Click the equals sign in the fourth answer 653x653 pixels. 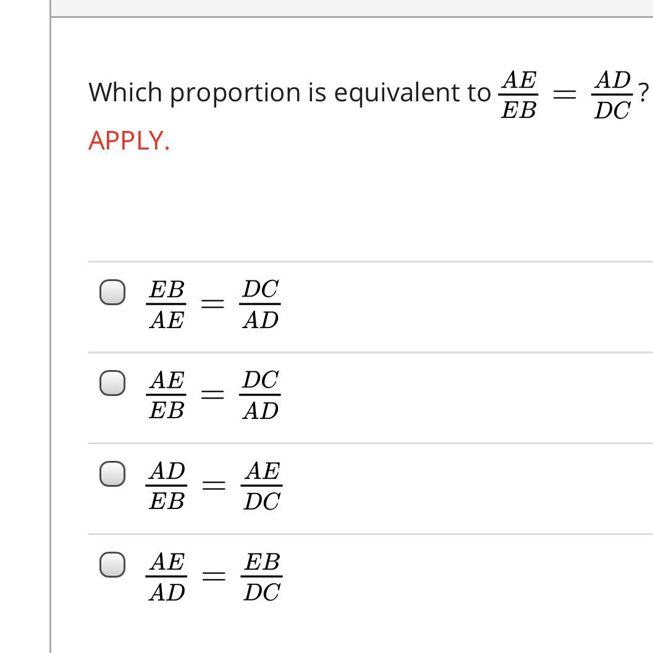click(214, 576)
